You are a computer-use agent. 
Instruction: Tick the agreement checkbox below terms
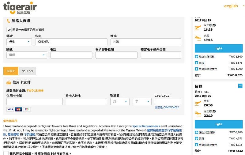click(x=6, y=153)
